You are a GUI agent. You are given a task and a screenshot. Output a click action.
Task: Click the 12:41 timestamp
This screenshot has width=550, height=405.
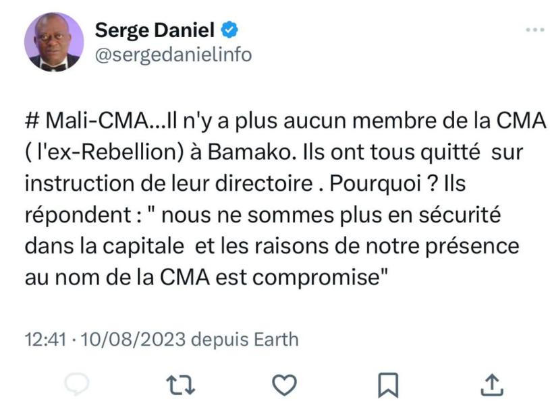(46, 338)
